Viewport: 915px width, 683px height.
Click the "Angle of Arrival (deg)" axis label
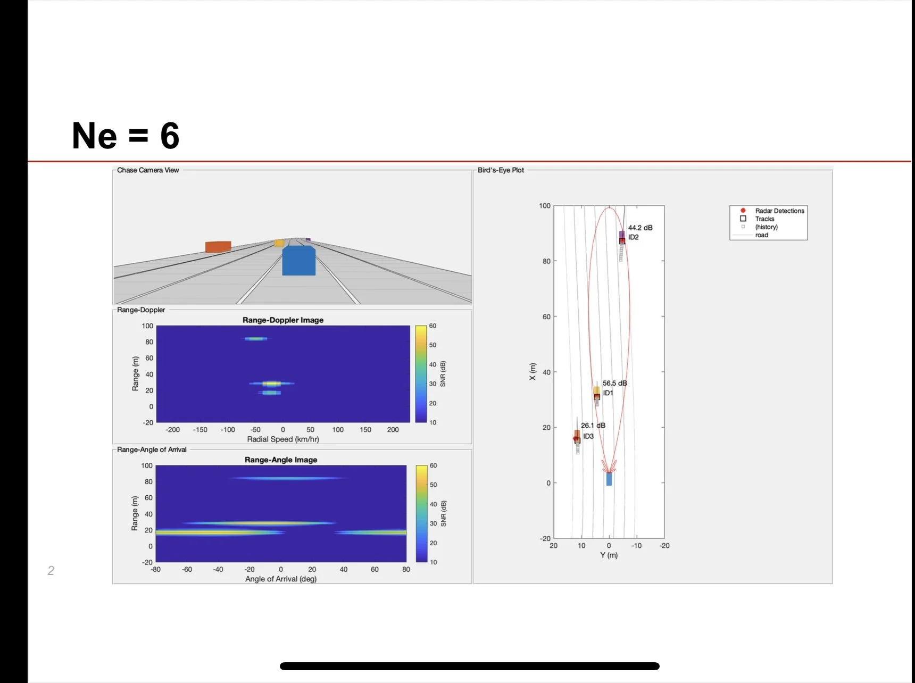point(281,579)
